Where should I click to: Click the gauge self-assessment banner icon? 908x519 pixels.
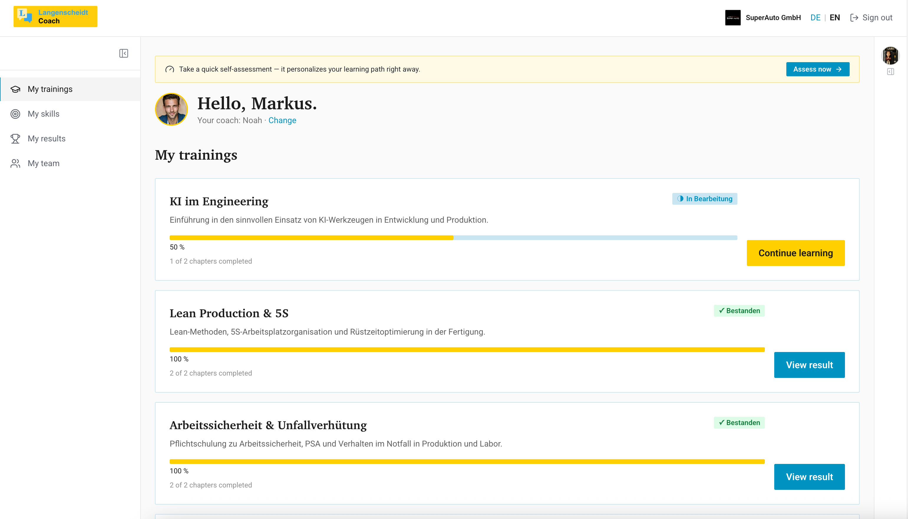point(170,70)
